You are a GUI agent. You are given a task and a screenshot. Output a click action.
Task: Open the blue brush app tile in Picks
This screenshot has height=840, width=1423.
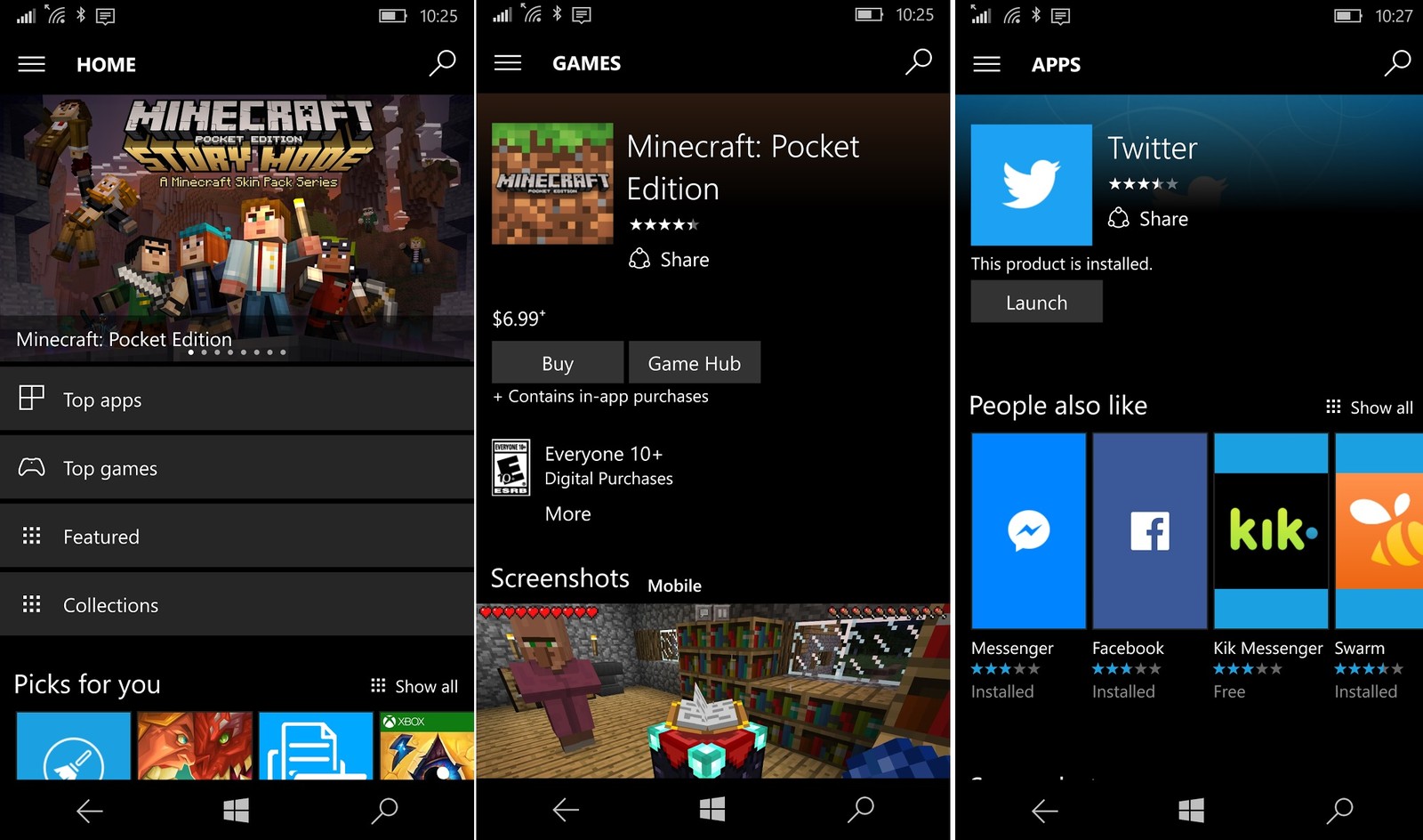click(x=74, y=746)
